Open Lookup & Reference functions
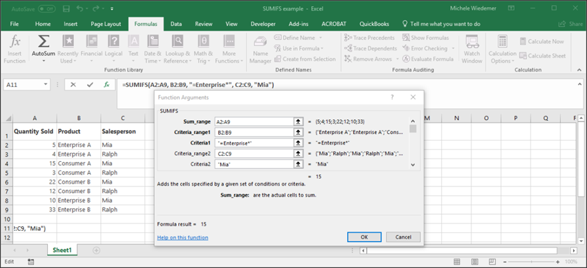This screenshot has height=268, width=587. pyautogui.click(x=177, y=49)
